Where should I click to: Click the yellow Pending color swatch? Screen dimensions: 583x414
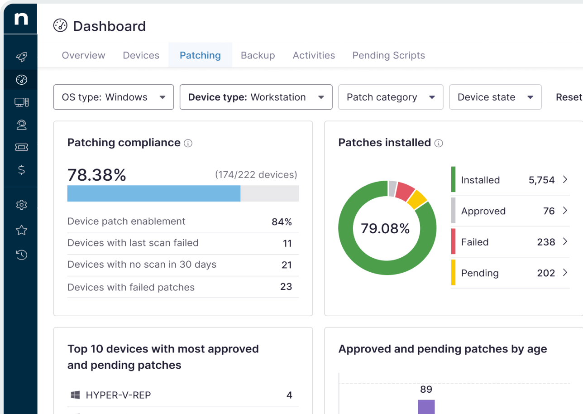click(x=453, y=273)
